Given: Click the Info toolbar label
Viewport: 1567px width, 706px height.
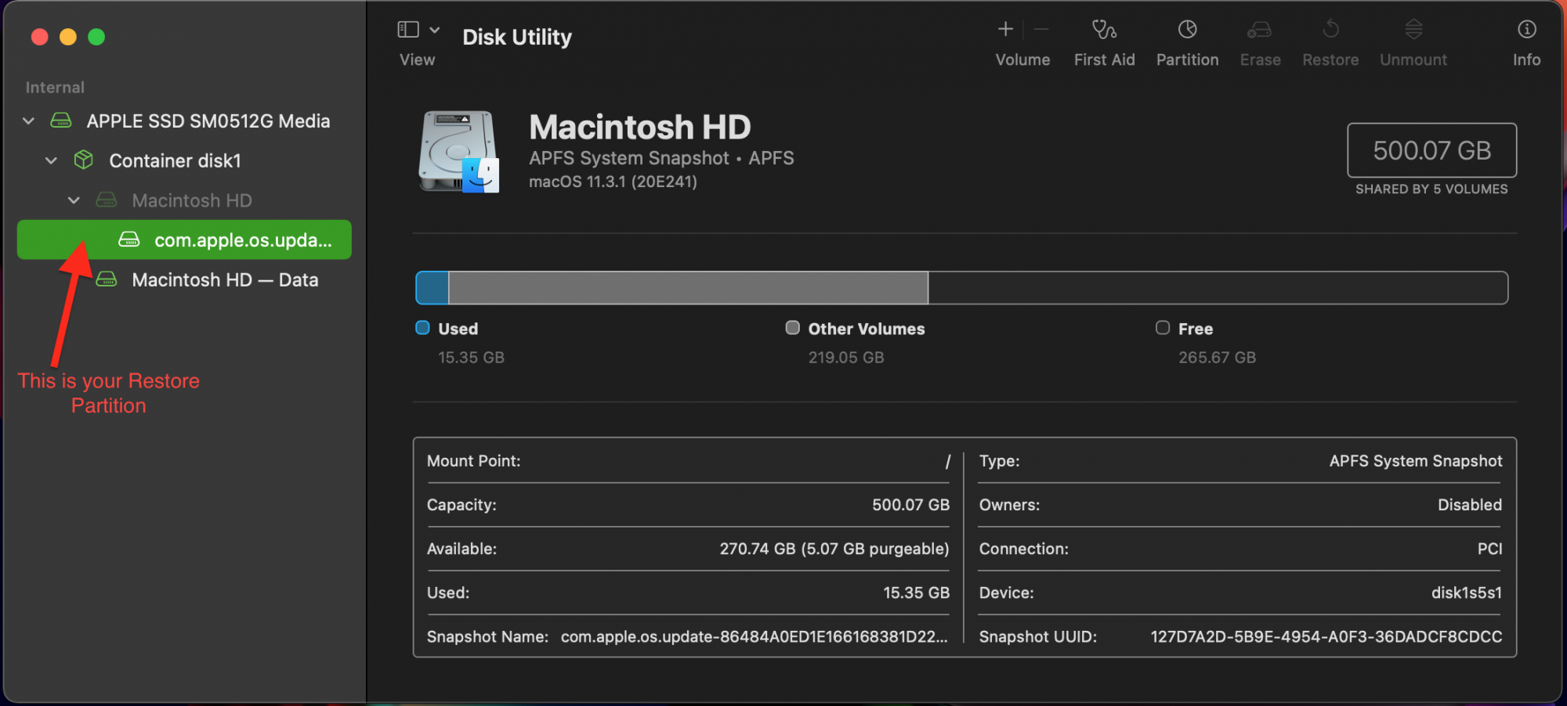Looking at the screenshot, I should (1526, 59).
